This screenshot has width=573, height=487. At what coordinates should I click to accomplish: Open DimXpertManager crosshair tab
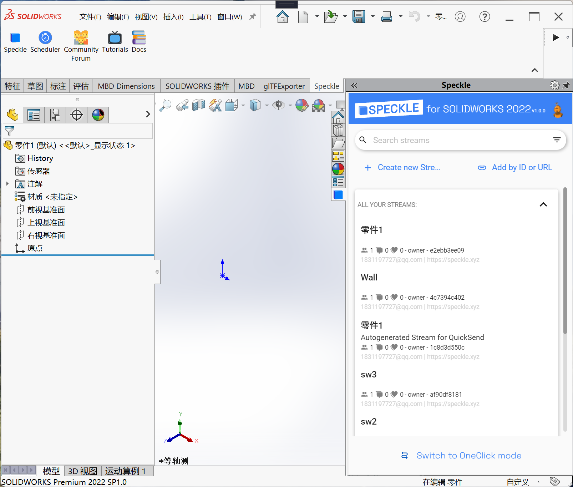pos(77,115)
